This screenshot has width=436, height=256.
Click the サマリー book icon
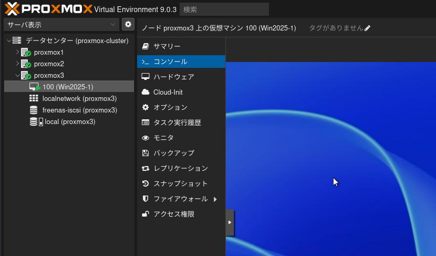[146, 46]
